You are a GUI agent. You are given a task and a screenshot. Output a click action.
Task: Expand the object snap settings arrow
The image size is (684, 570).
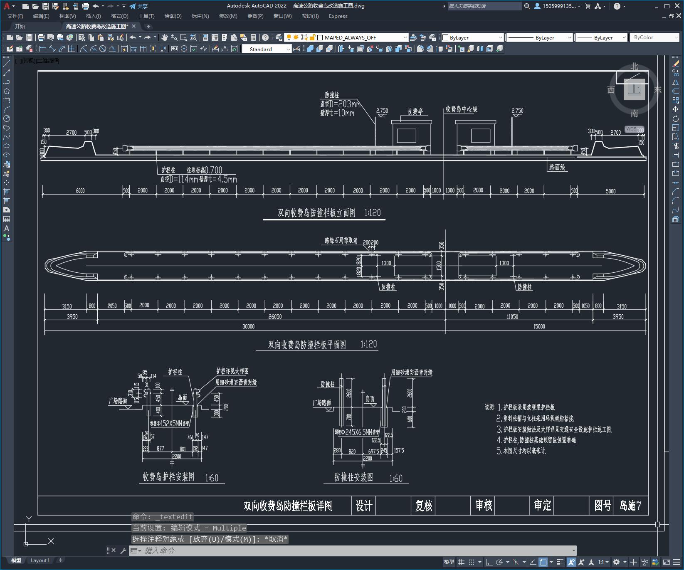[551, 562]
